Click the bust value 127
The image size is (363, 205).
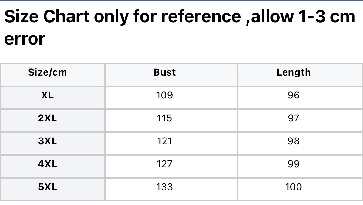(x=165, y=164)
